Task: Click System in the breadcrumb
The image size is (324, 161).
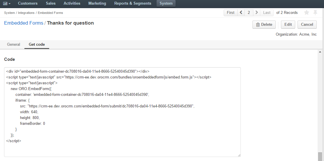Action: pos(10,13)
